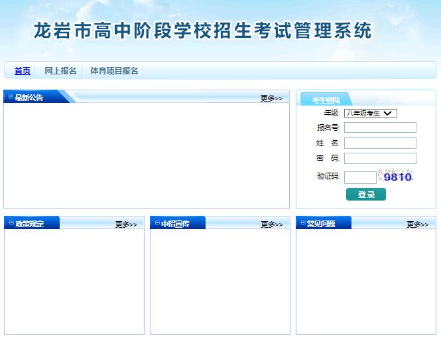
Task: Focus the 验证码 input box
Action: [360, 177]
